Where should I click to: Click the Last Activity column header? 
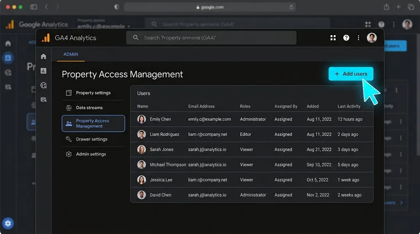pyautogui.click(x=349, y=106)
